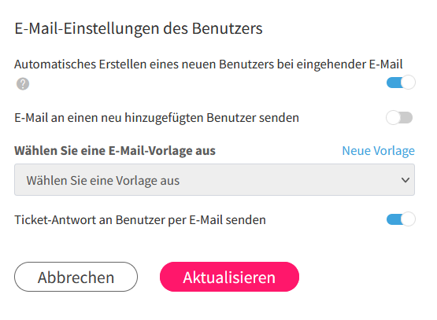Disable automatic creation of new users toggle

(401, 83)
